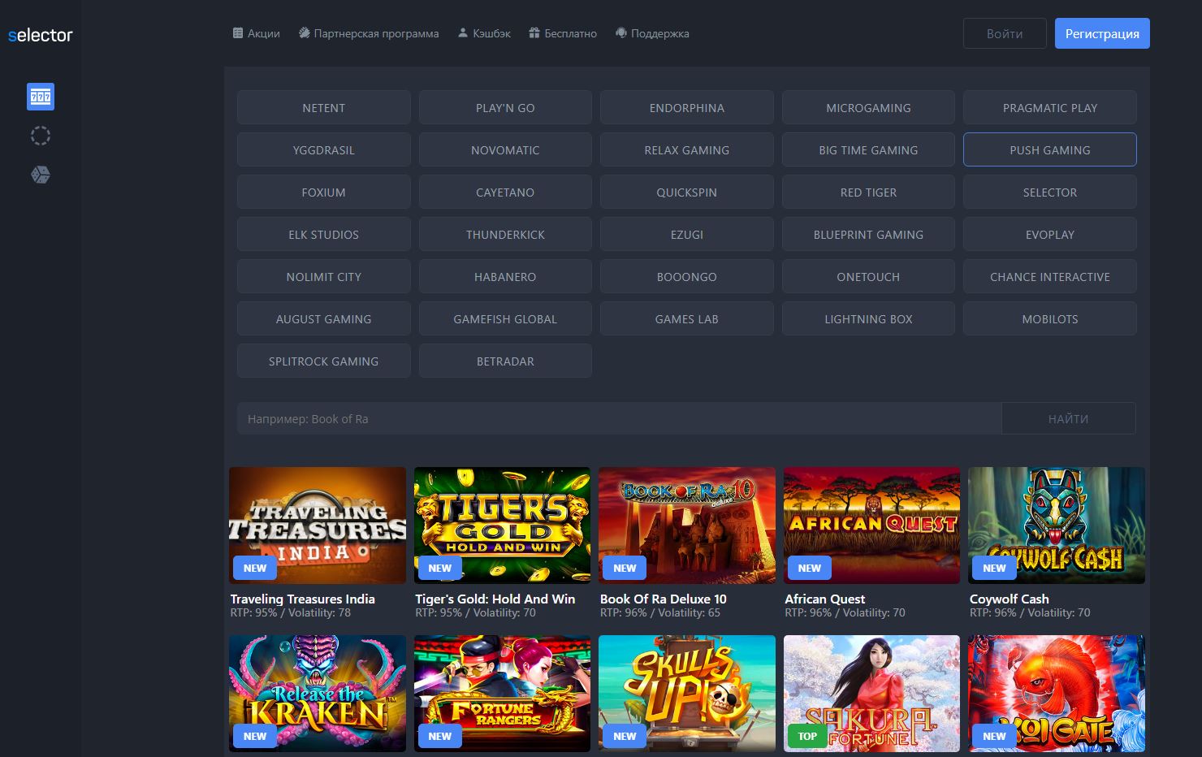Go to Кэшбэк section

click(x=484, y=33)
